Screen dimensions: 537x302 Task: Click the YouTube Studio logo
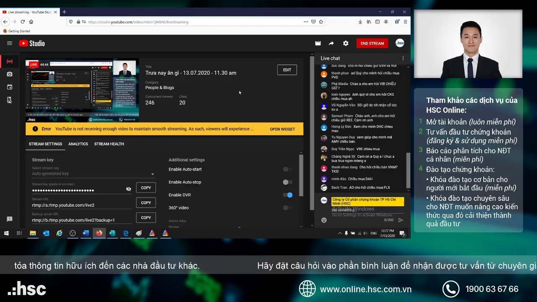click(x=32, y=43)
